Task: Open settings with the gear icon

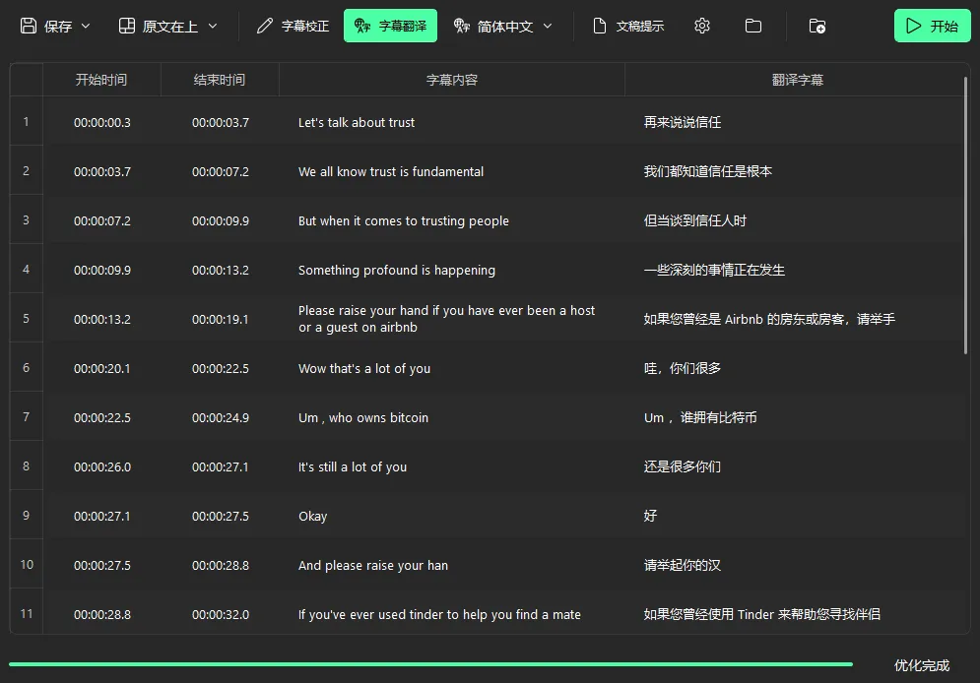Action: click(702, 26)
